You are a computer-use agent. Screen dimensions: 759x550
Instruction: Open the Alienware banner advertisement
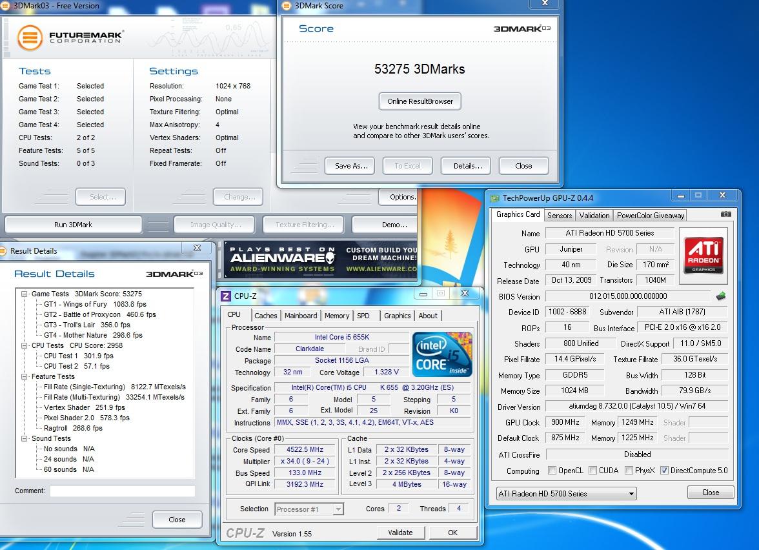point(320,260)
